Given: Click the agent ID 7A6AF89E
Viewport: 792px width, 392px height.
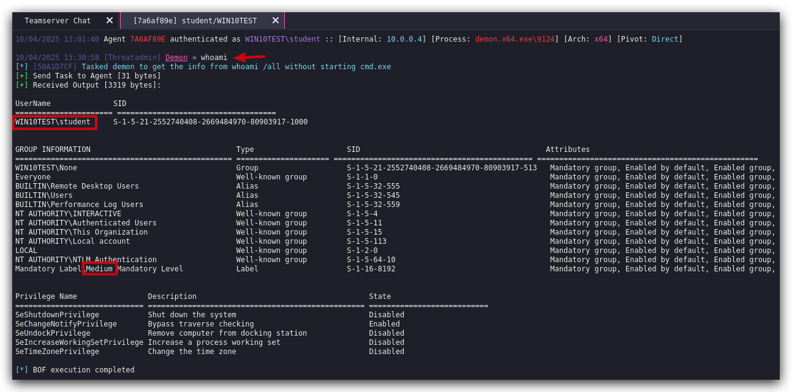Looking at the screenshot, I should point(148,39).
